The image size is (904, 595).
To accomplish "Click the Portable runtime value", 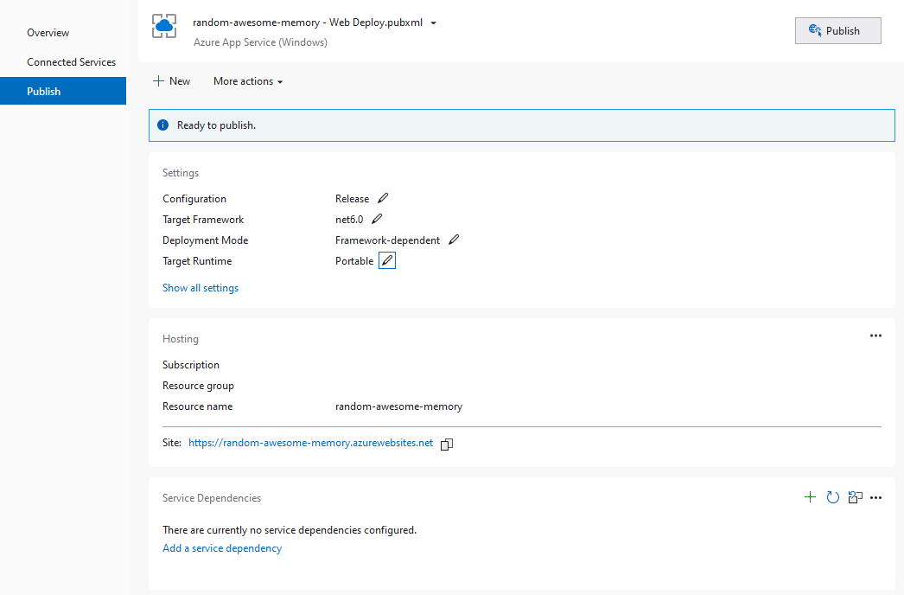I will pyautogui.click(x=354, y=261).
